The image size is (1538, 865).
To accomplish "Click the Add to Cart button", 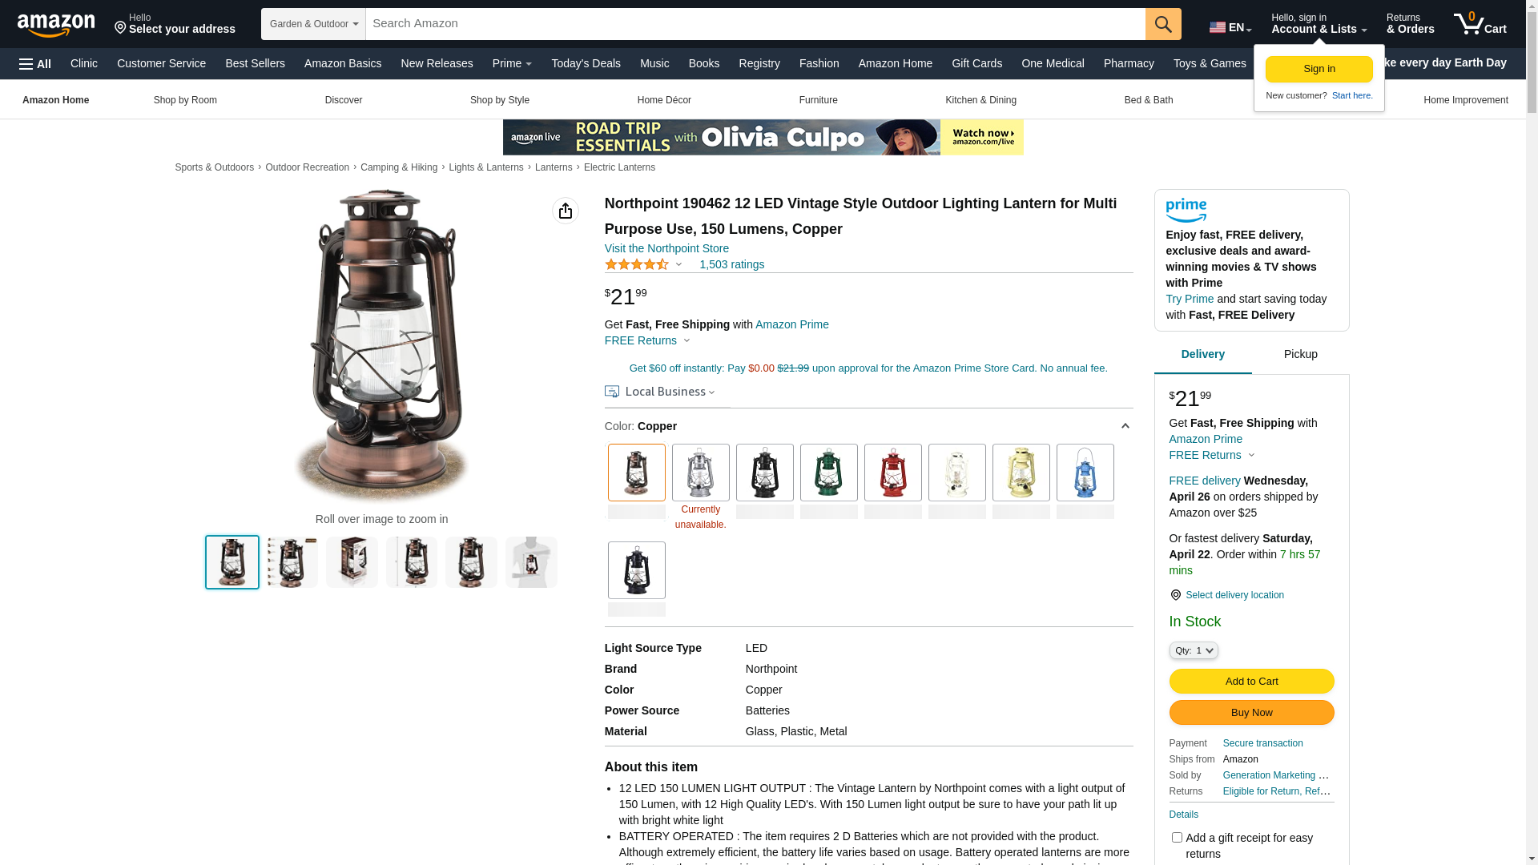I will click(x=1252, y=682).
